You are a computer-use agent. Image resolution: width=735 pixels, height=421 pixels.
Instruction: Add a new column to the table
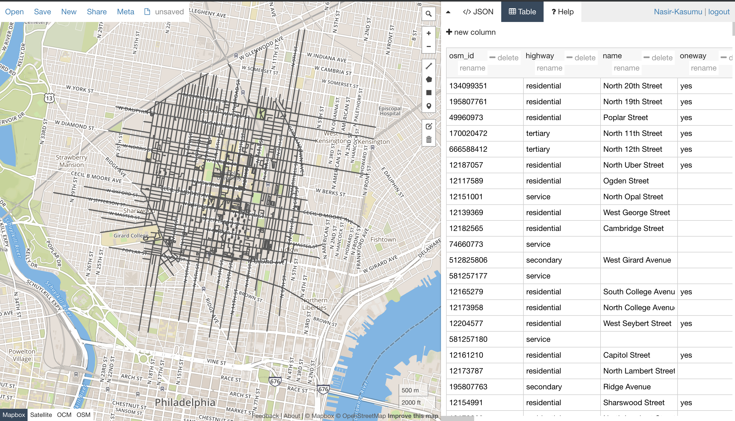tap(471, 32)
